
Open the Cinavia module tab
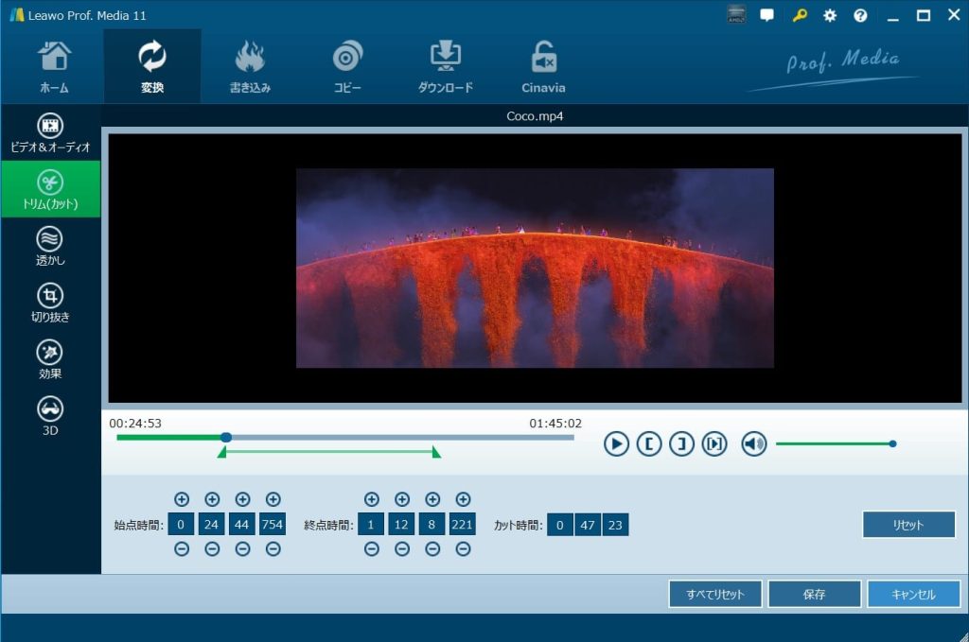click(x=543, y=66)
